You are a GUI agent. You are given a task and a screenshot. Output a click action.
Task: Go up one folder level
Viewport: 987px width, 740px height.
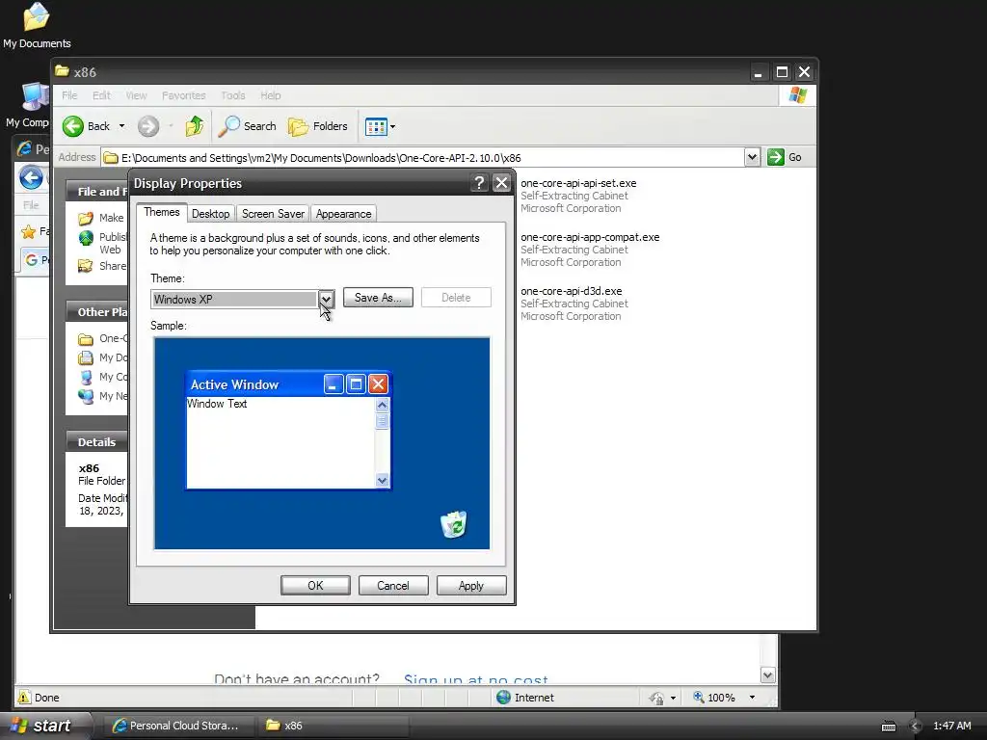(x=195, y=126)
